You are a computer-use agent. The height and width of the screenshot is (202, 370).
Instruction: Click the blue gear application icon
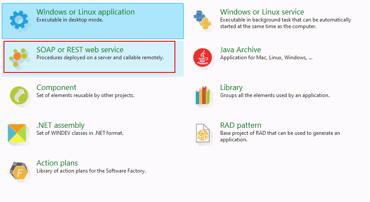click(19, 20)
